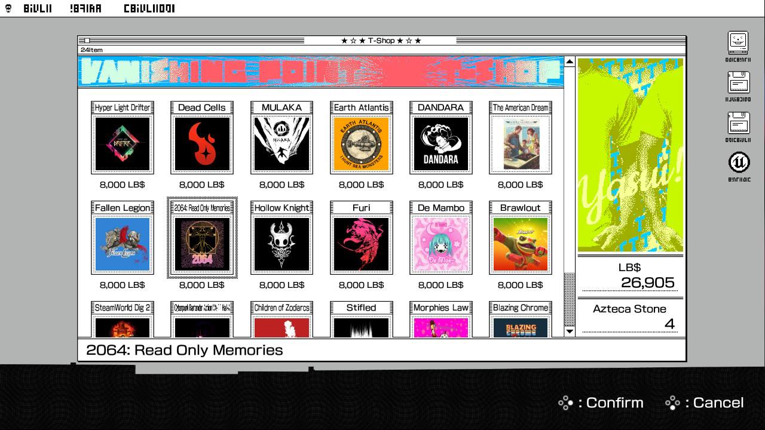The width and height of the screenshot is (765, 430).
Task: Pick the MULAKA t-shirt icon
Action: [x=281, y=144]
